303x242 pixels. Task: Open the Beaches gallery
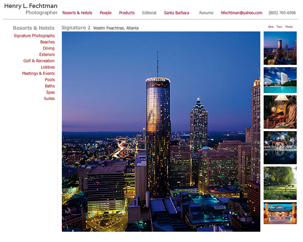47,42
